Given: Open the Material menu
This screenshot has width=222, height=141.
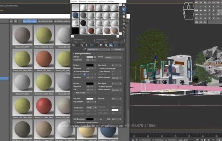Looking at the screenshot, I should [x=82, y=1].
